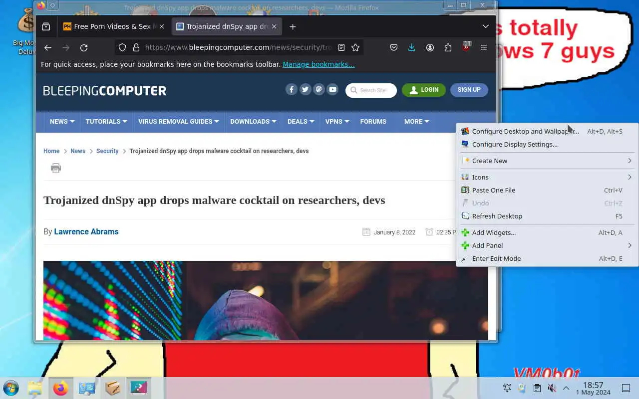Click the SIGN UP button
The image size is (639, 399).
[469, 90]
